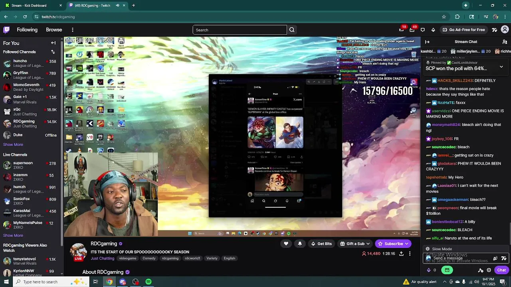Open the emote picker celebration icon
Screen dimensions: 511x287
pyautogui.click(x=495, y=258)
